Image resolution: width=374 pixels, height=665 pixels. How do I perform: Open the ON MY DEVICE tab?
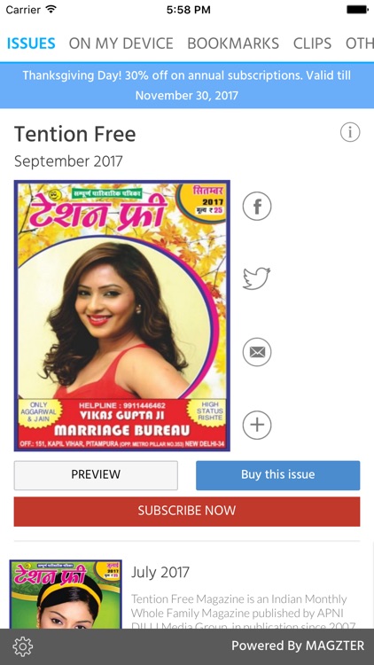[121, 43]
